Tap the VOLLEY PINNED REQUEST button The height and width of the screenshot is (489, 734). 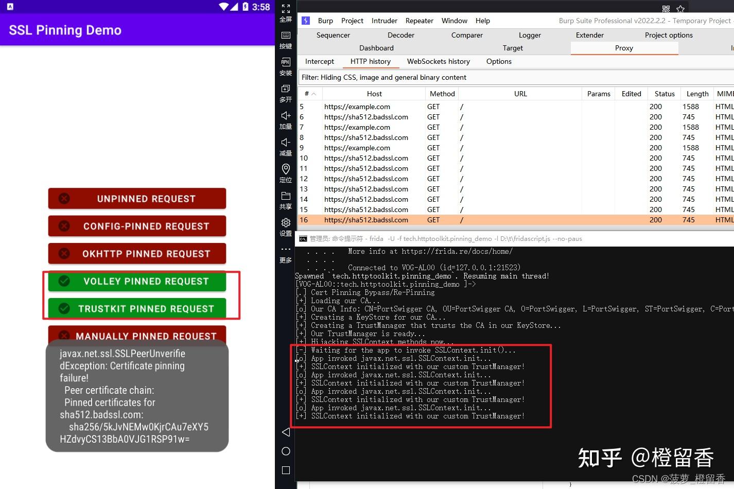(137, 281)
